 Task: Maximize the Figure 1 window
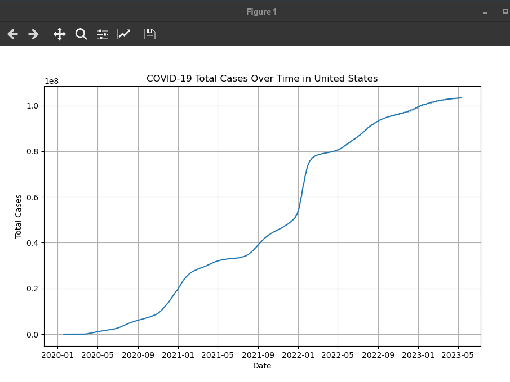click(x=505, y=11)
